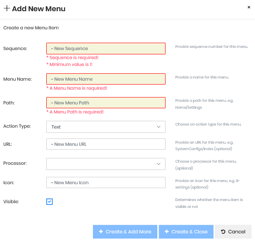This screenshot has height=242, width=255.
Task: Focus the New Menu Name field
Action: tap(106, 79)
